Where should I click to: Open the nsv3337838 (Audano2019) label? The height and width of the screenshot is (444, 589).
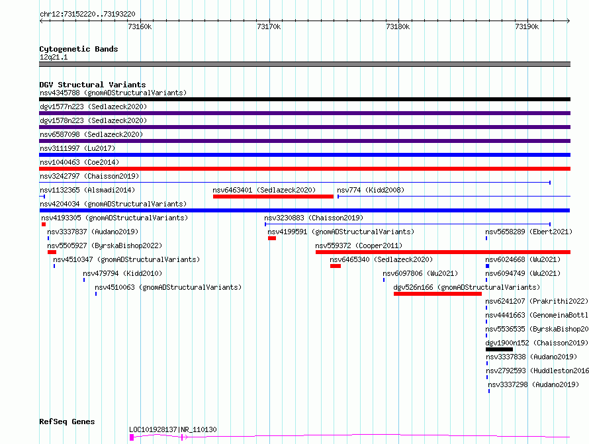[x=531, y=357]
